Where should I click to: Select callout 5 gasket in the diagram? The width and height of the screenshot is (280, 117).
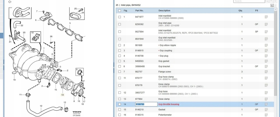[70, 23]
